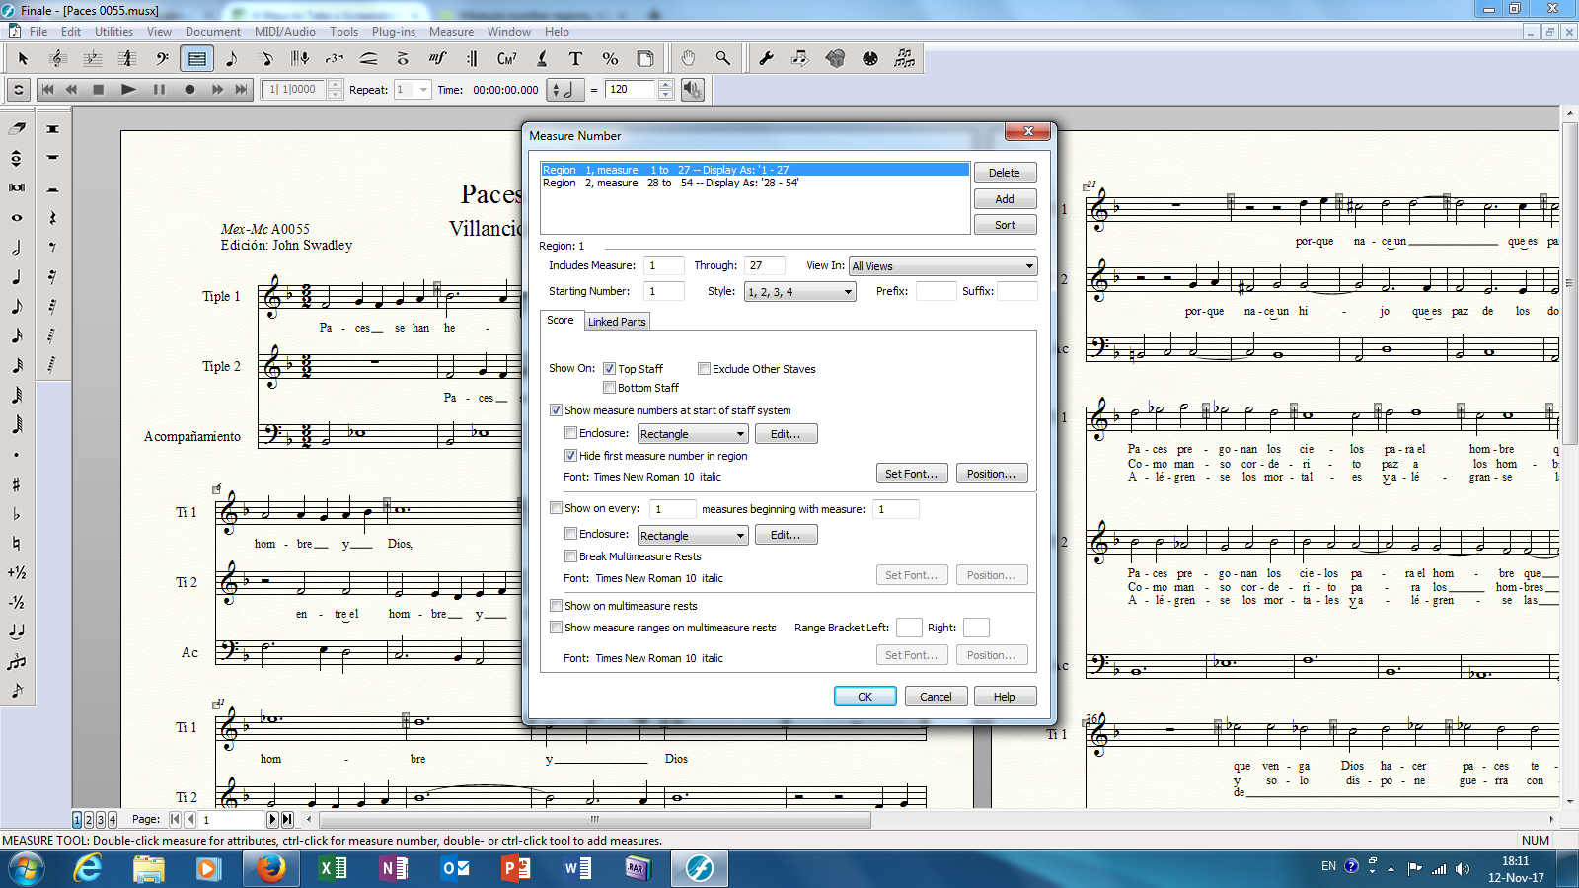Click the Set Font button for staff system
The height and width of the screenshot is (888, 1579).
(x=911, y=474)
